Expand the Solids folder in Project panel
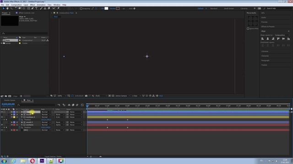 click(x=2, y=43)
